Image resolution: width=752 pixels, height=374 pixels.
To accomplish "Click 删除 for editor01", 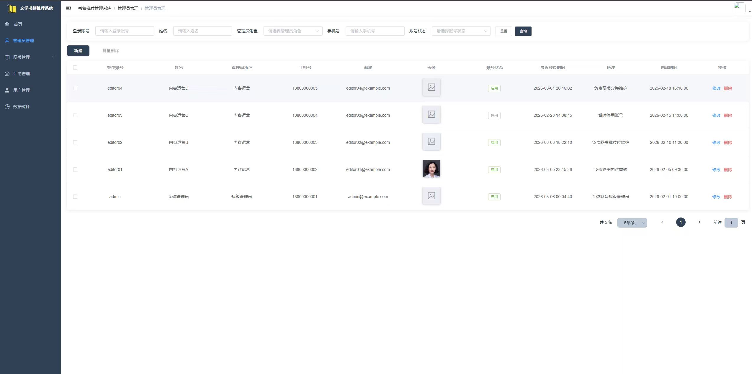I will coord(728,169).
